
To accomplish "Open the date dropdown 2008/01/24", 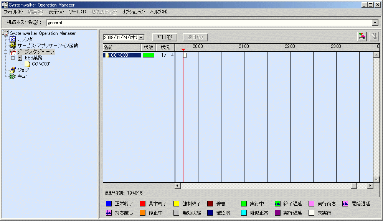I will (141, 38).
